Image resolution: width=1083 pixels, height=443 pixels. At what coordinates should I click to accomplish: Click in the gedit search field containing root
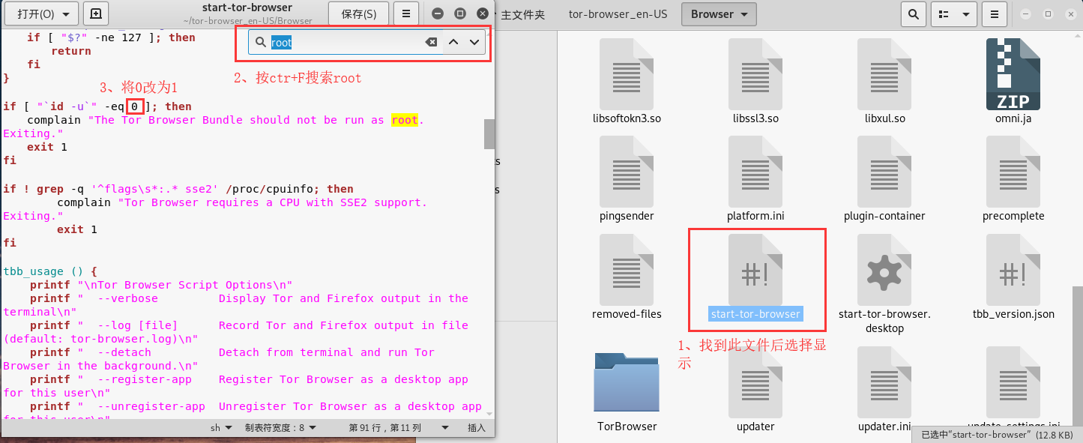click(345, 43)
